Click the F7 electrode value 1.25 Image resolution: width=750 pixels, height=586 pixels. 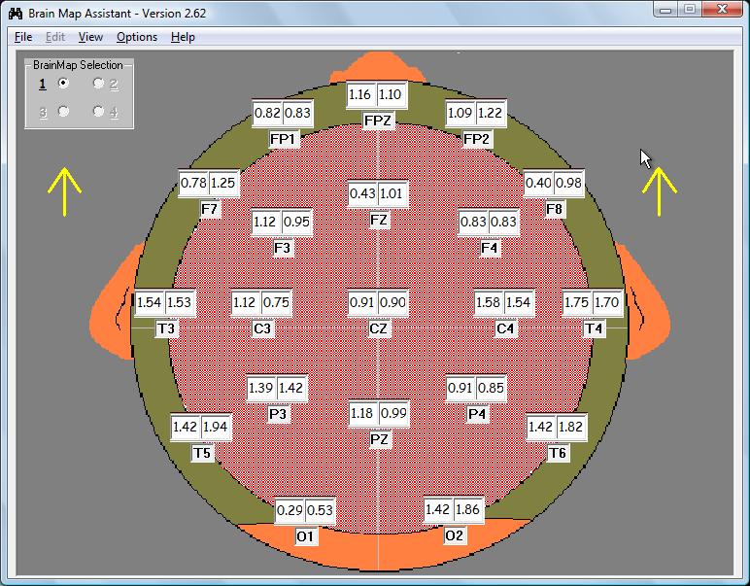223,183
